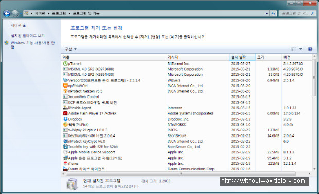Screen dimensions: 319x194
Task: Expand the breadcrumb arrow after 제어판
Action: click(49, 13)
